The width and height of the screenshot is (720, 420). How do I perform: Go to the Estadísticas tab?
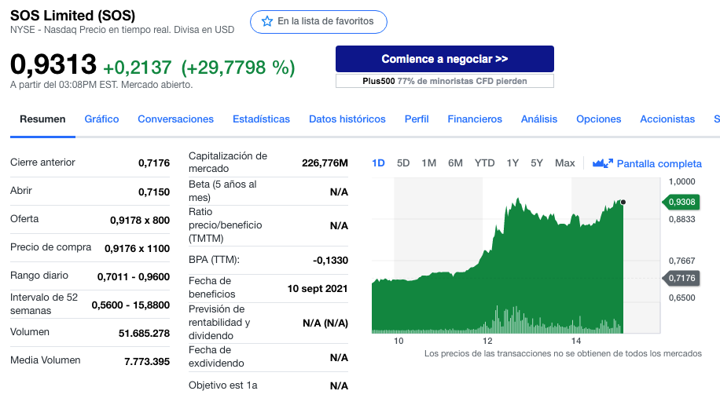pos(261,119)
